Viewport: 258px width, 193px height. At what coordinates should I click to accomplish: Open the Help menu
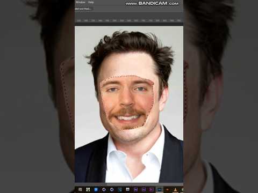tap(91, 2)
